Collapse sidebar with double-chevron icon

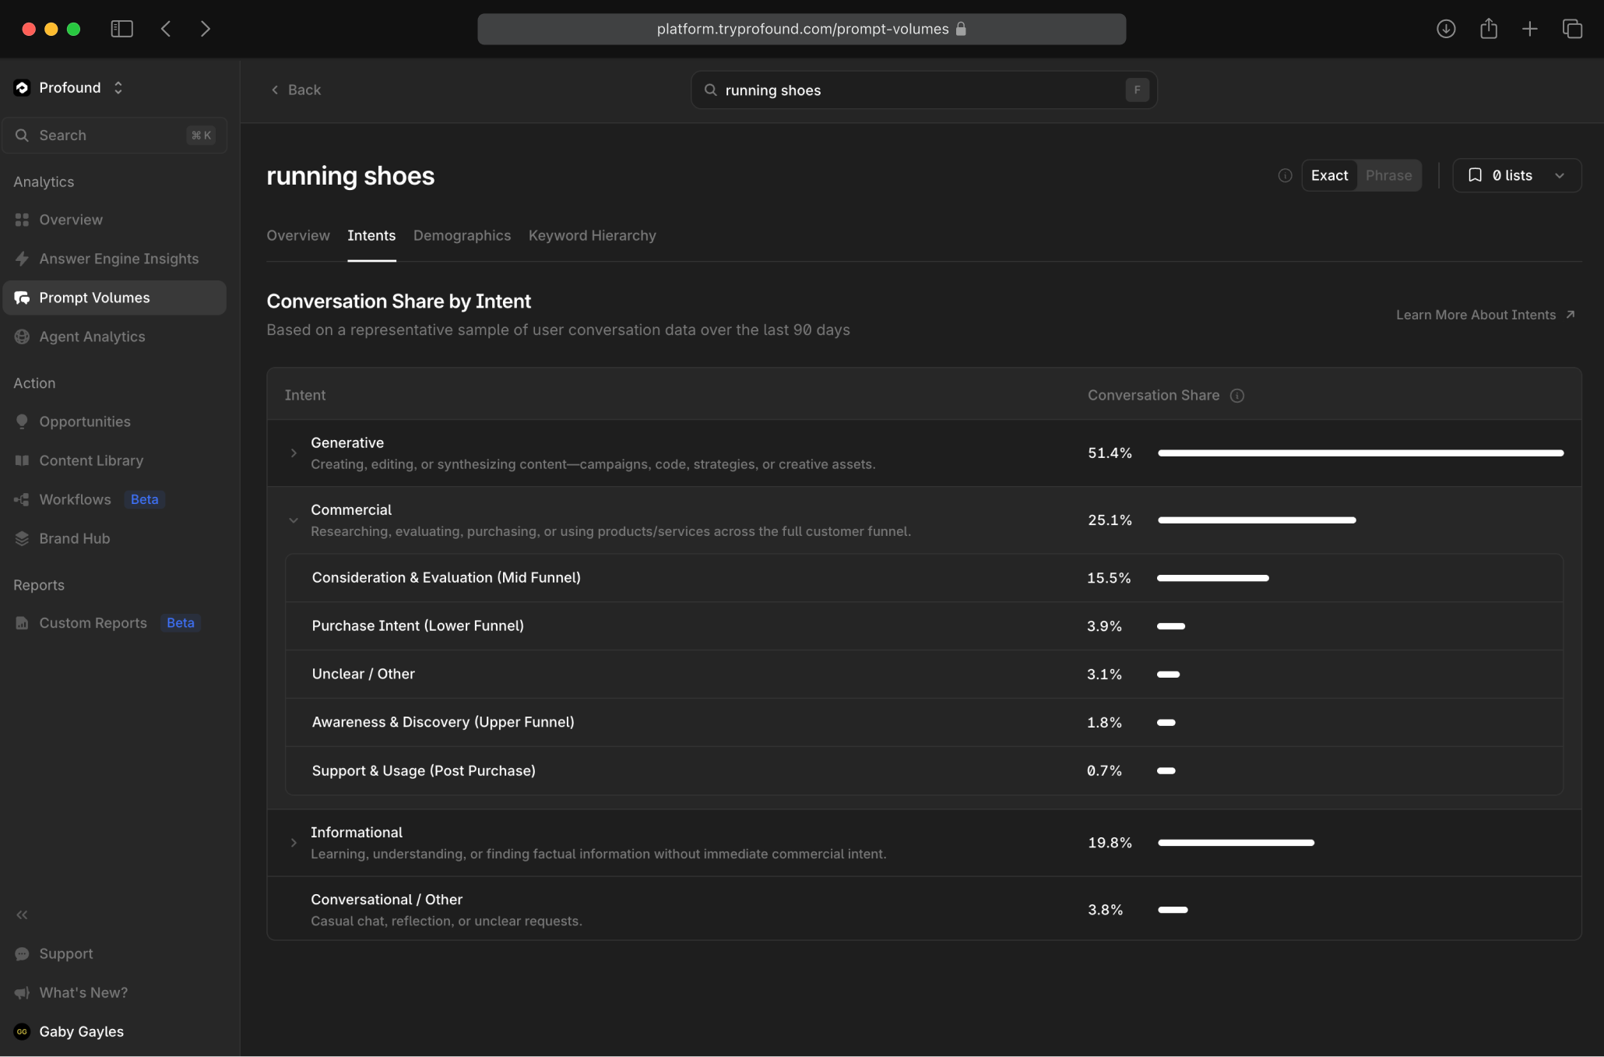click(x=22, y=914)
